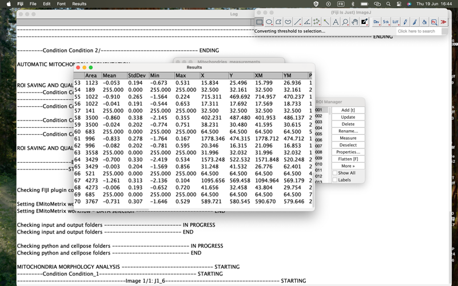Select the Hand scrolling tool
The width and height of the screenshot is (458, 286).
[x=355, y=22]
